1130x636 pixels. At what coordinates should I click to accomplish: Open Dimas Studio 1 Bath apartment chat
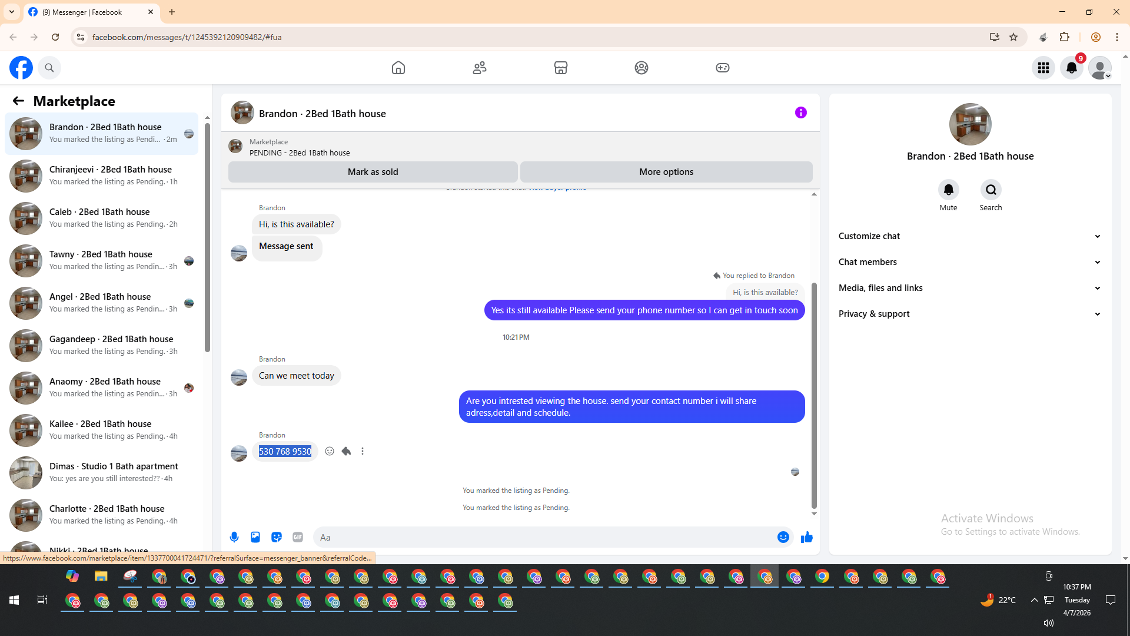click(x=102, y=473)
